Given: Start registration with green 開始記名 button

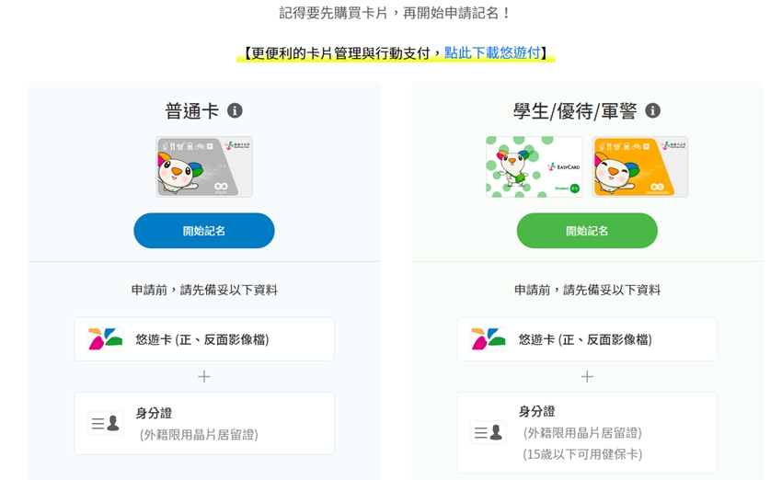Looking at the screenshot, I should pyautogui.click(x=587, y=231).
